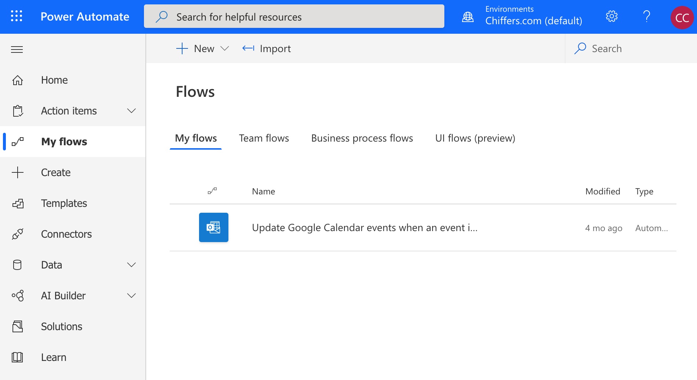Click the Outlook flow icon in list

[213, 227]
